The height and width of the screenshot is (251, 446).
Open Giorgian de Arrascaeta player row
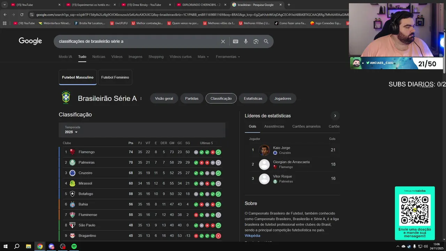292,165
